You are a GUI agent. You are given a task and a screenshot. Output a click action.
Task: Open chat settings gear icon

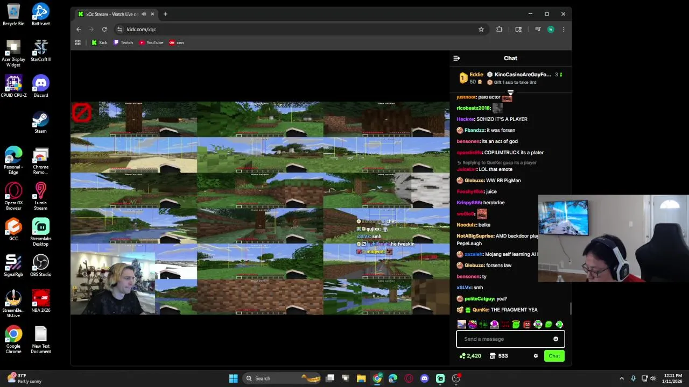coord(536,356)
